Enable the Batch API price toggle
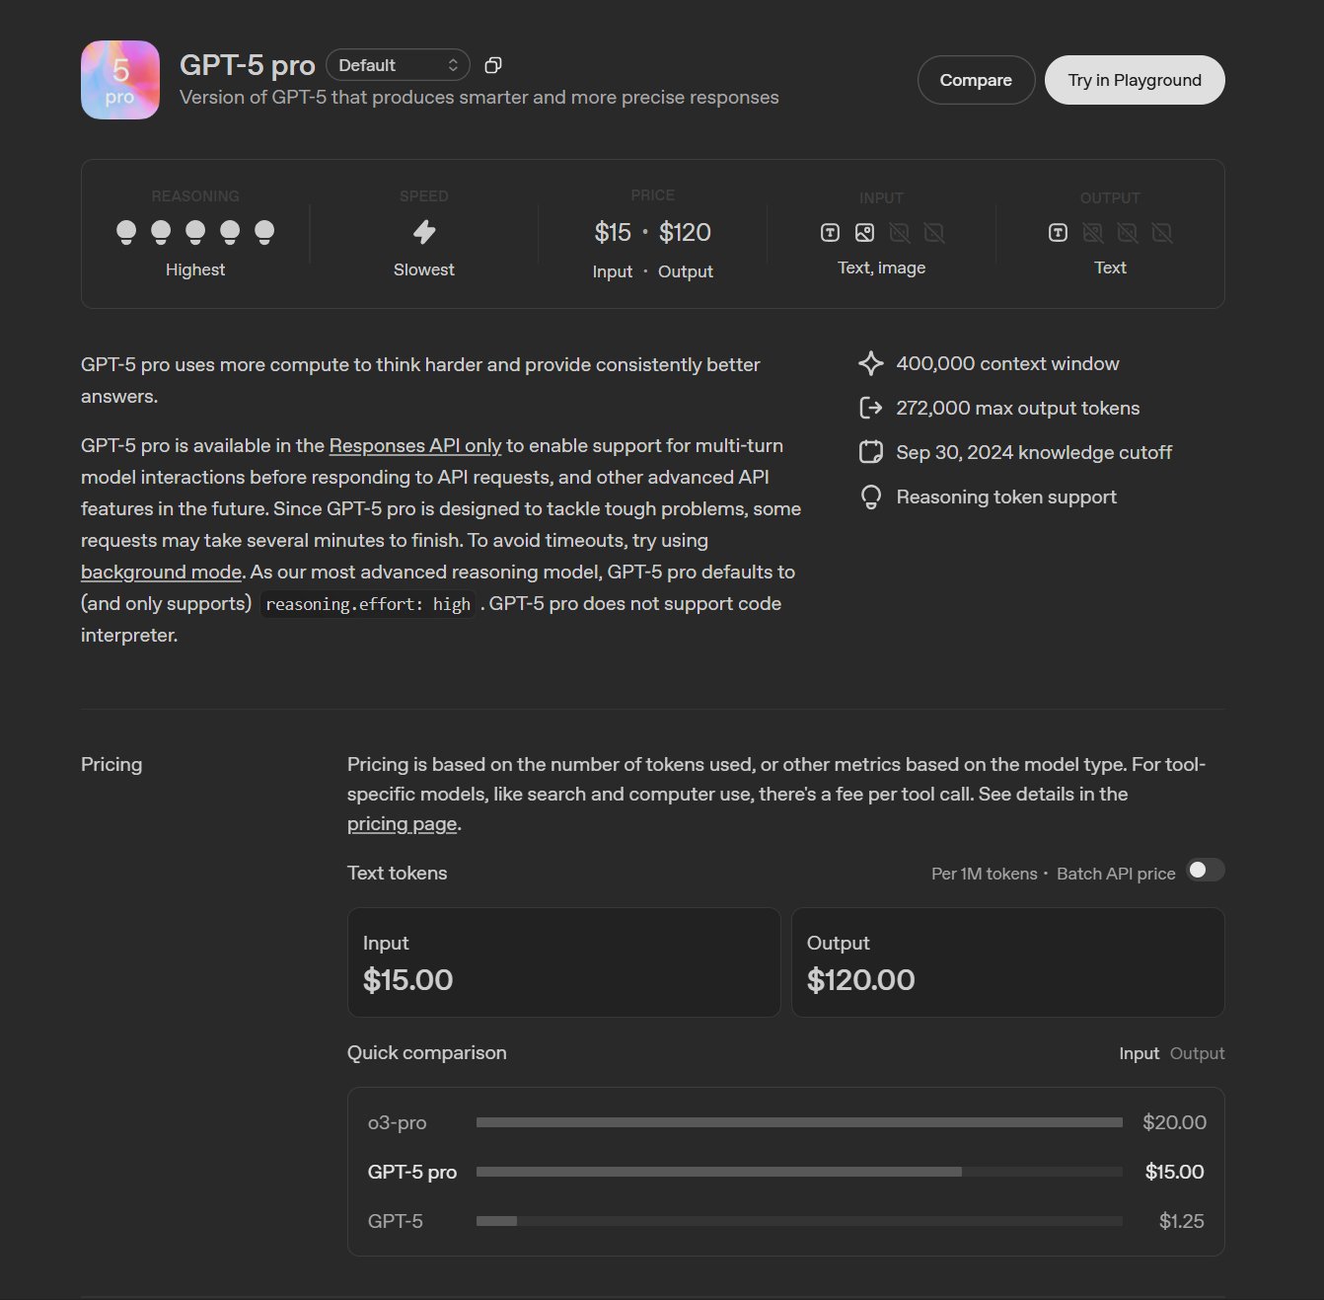1324x1300 pixels. (x=1205, y=871)
